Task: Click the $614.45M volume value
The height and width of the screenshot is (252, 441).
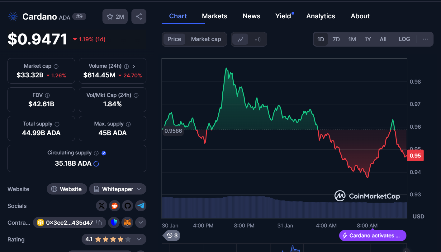Action: click(x=99, y=75)
